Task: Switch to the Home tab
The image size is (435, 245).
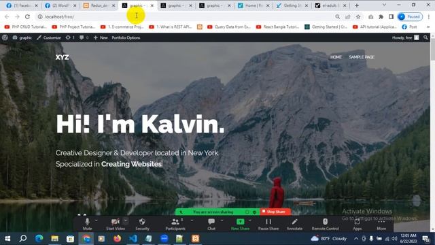Action: pyautogui.click(x=254, y=5)
